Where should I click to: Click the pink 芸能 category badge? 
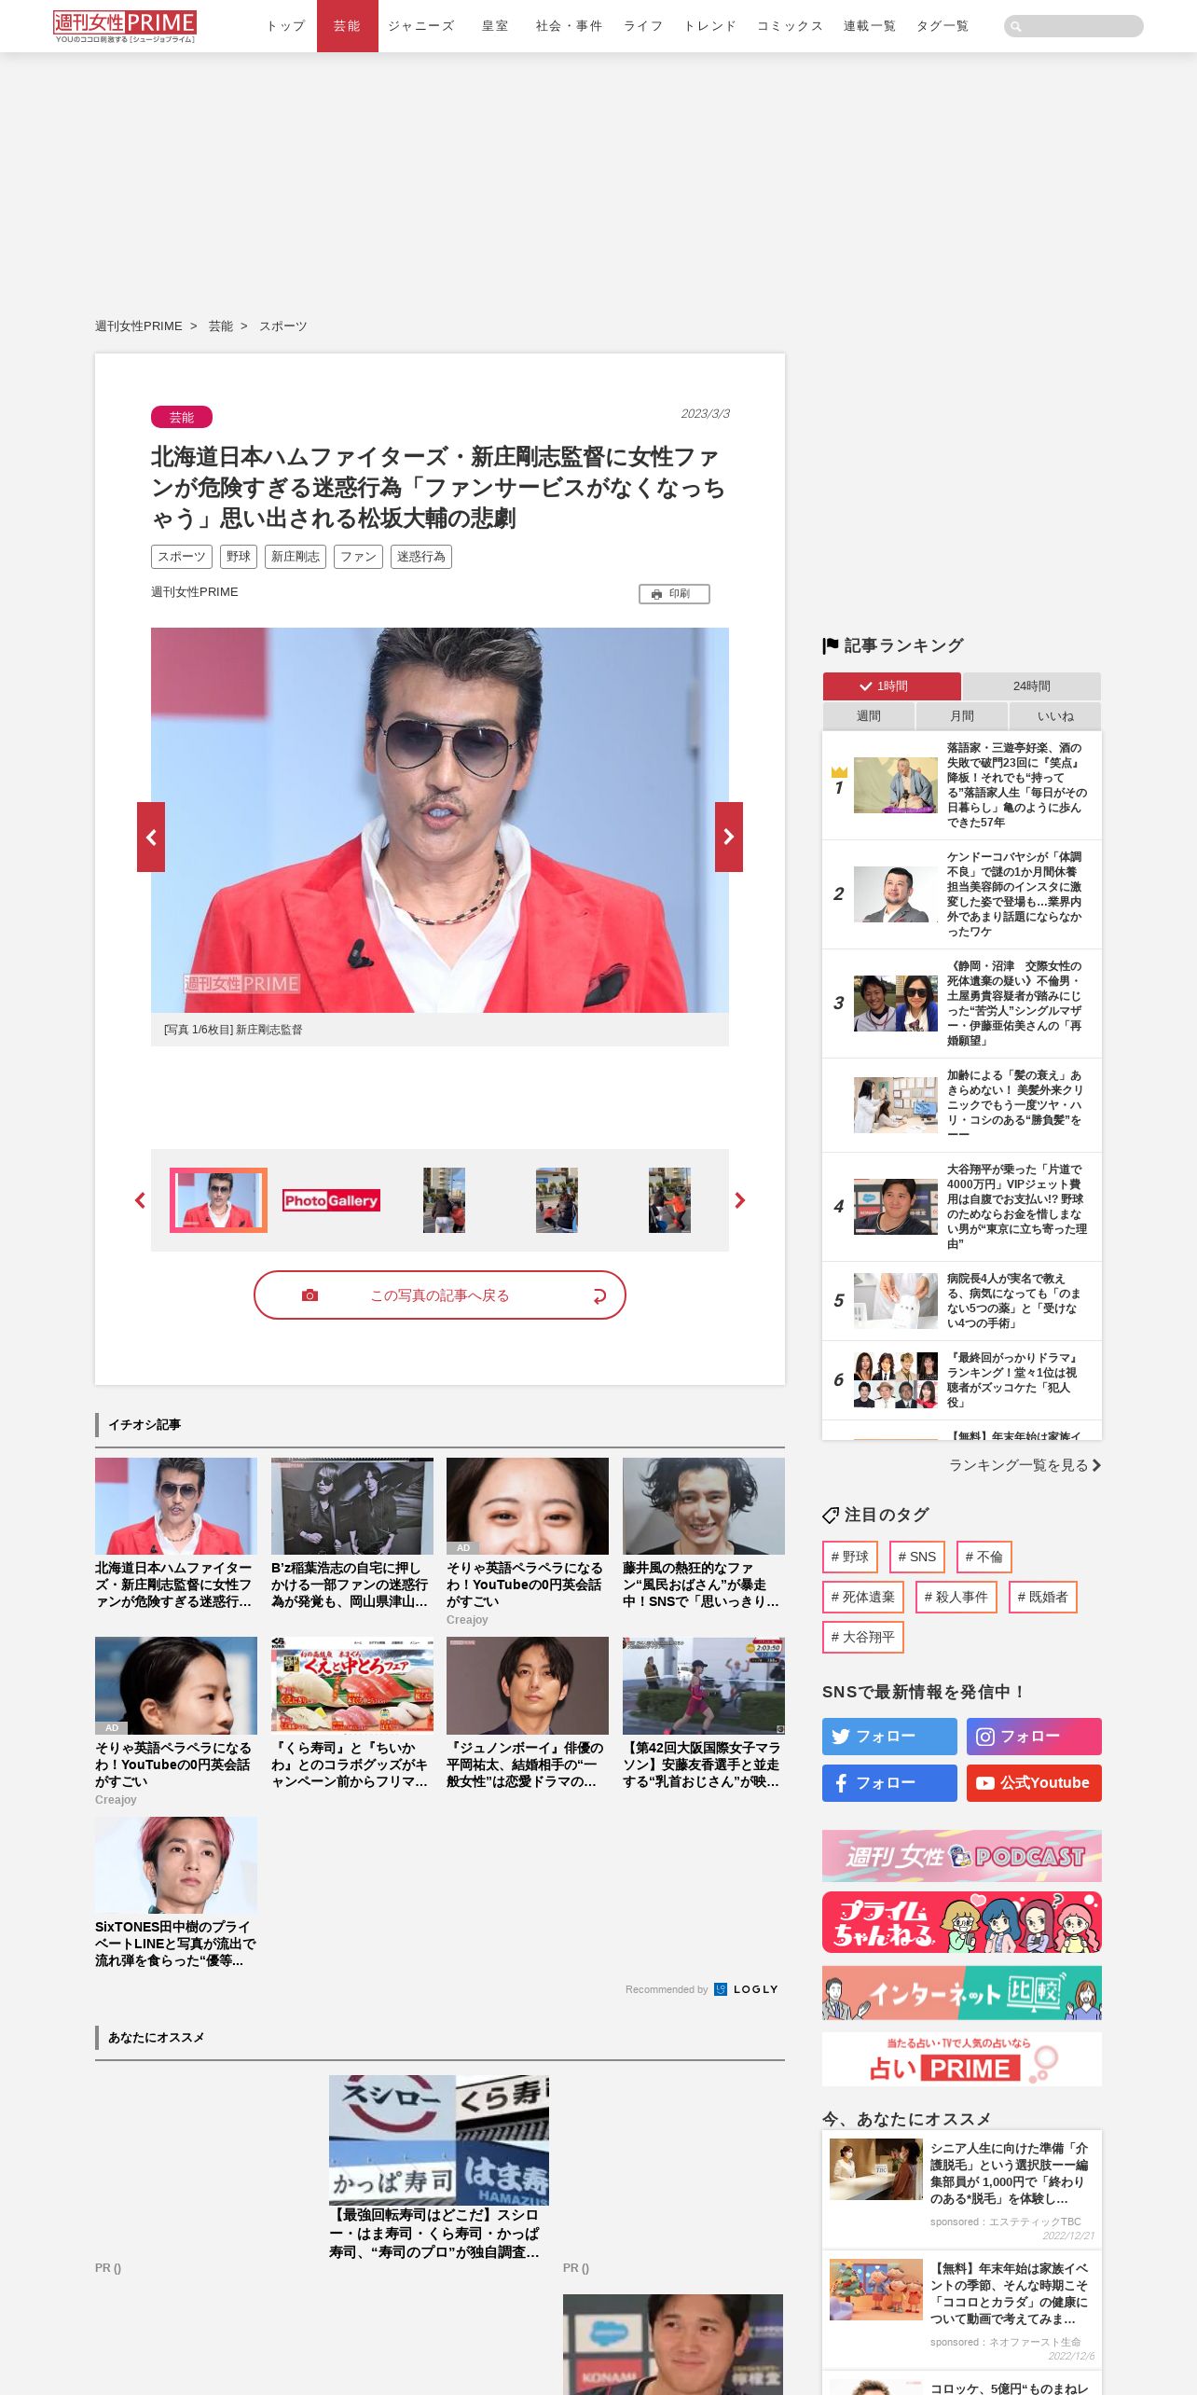182,417
